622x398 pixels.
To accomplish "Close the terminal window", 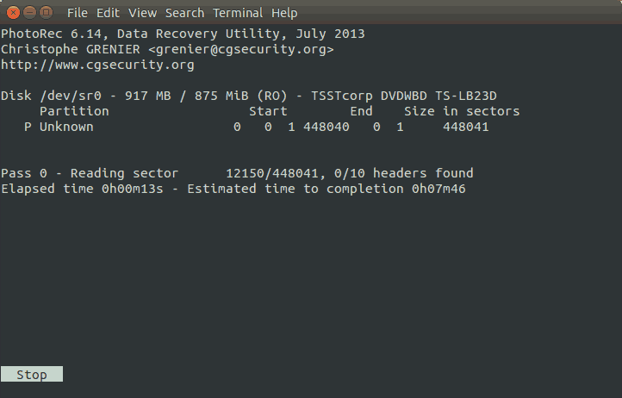I will 11,12.
